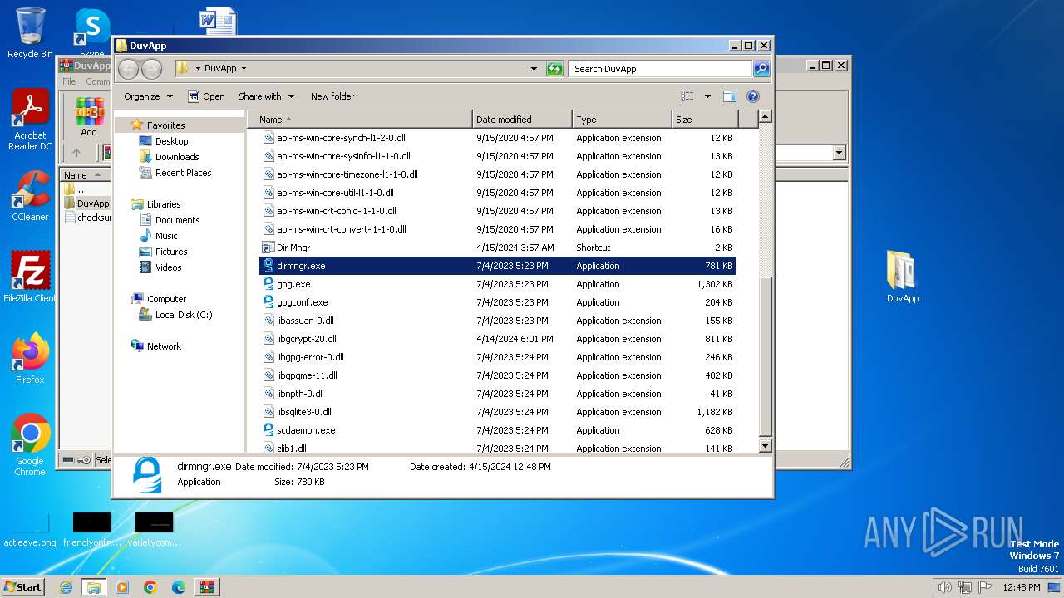Expand the views dropdown arrow
Image resolution: width=1064 pixels, height=598 pixels.
pyautogui.click(x=707, y=96)
